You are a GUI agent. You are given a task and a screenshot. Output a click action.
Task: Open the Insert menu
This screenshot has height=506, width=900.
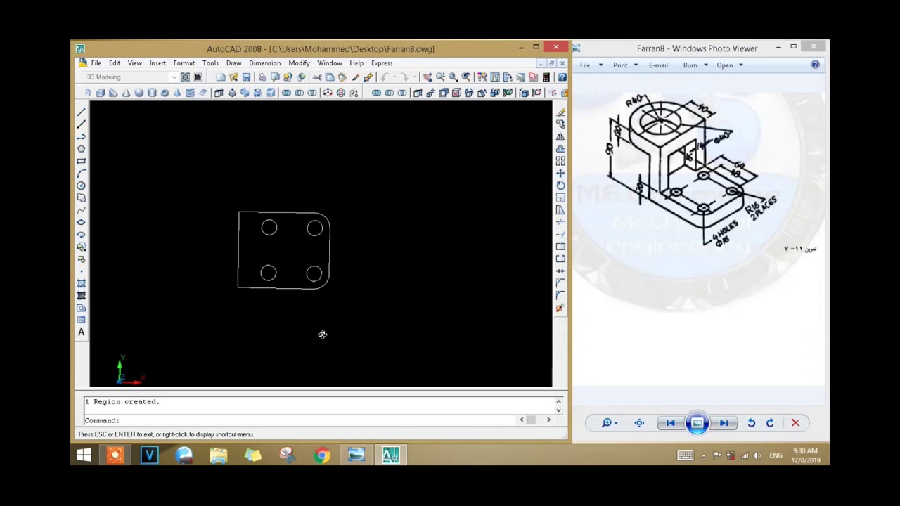[x=157, y=63]
